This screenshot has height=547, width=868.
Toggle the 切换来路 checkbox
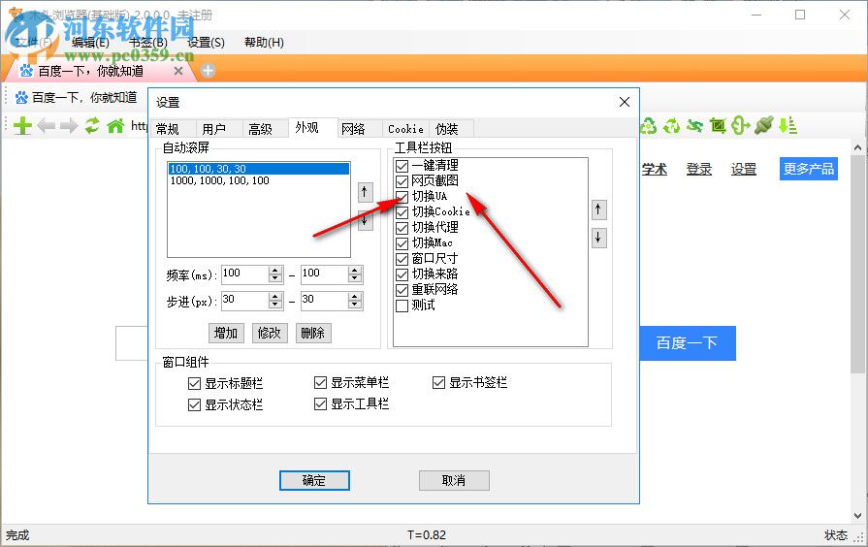click(x=402, y=274)
